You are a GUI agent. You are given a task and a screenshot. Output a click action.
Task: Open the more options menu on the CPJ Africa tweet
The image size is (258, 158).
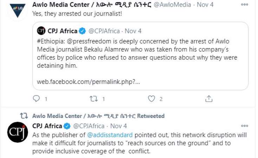click(x=245, y=126)
